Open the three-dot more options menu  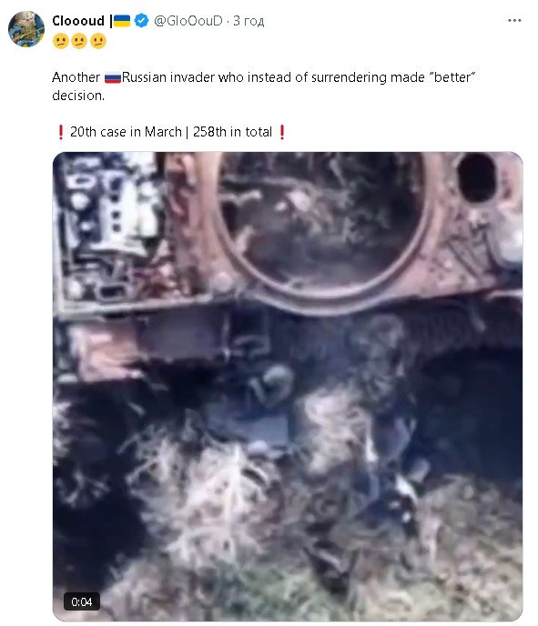click(x=514, y=20)
